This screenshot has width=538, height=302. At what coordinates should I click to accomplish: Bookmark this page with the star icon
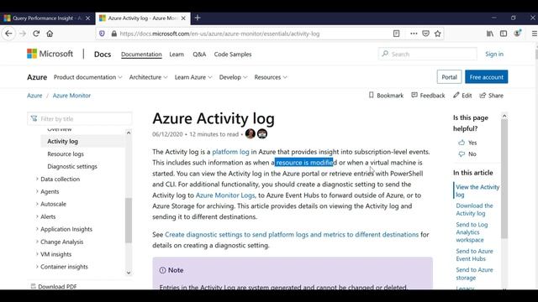(437, 34)
